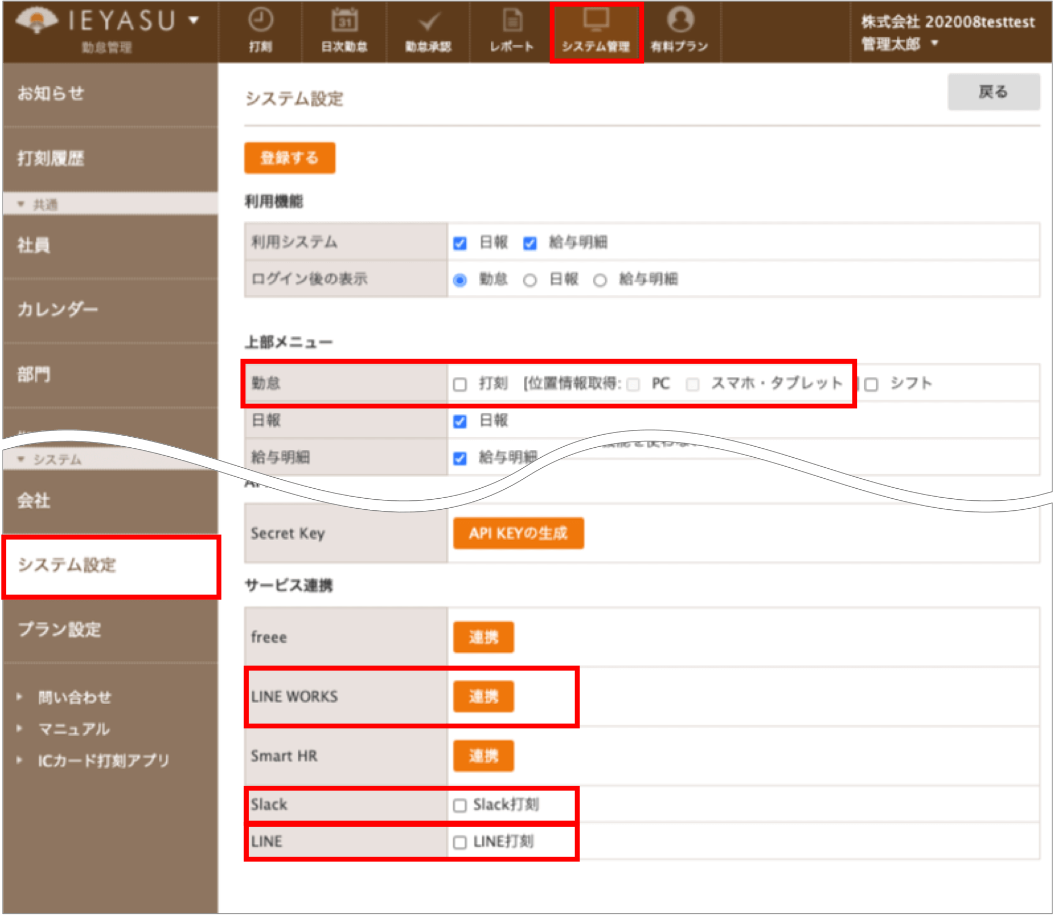
Task: Open the 打刻 clock icon
Action: pos(260,20)
